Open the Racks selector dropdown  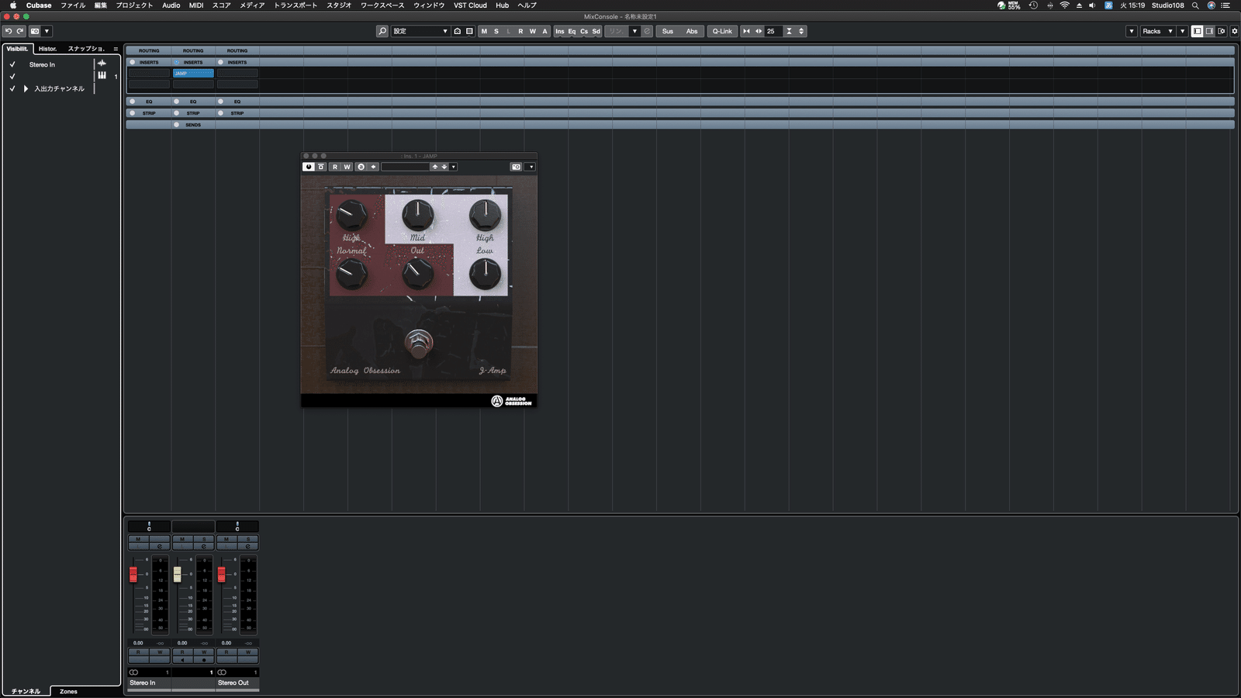(x=1157, y=31)
